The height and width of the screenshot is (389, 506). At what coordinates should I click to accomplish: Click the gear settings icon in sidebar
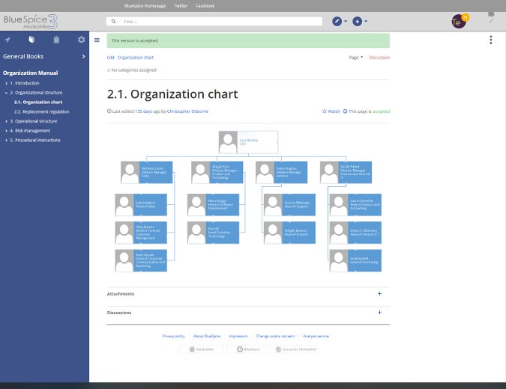(82, 40)
